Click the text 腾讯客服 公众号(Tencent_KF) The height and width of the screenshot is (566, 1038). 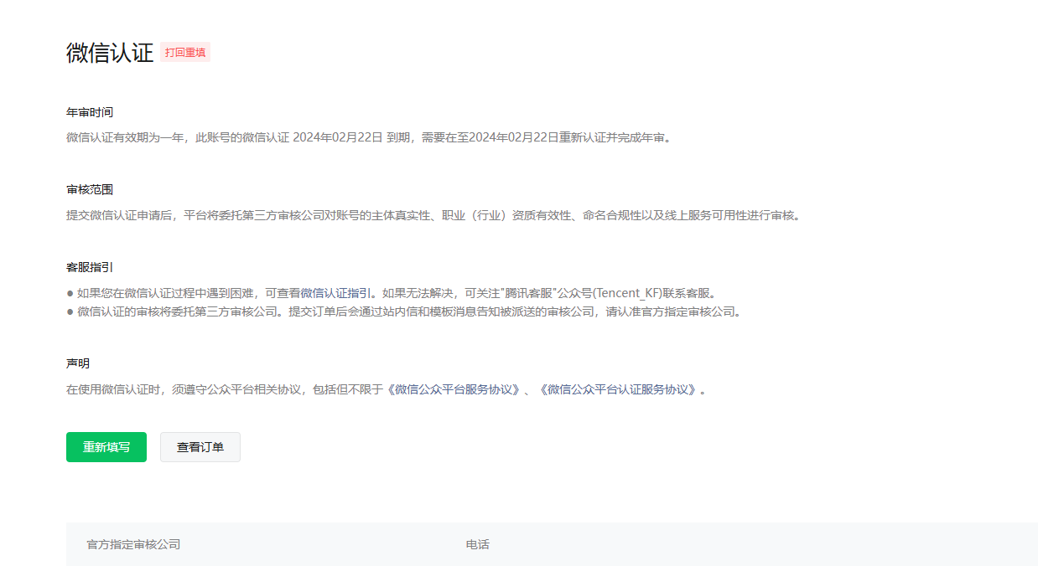click(580, 293)
